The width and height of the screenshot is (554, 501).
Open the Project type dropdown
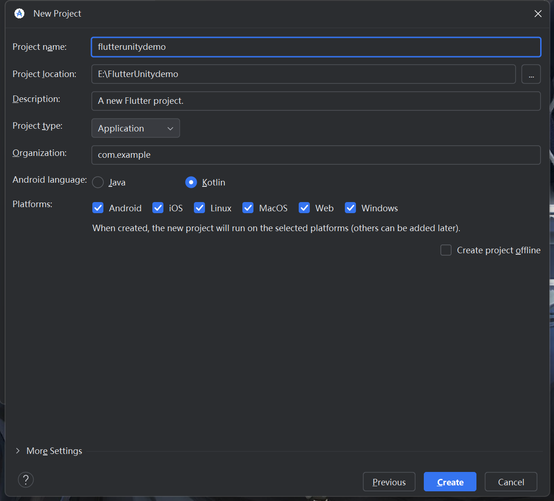(x=135, y=128)
